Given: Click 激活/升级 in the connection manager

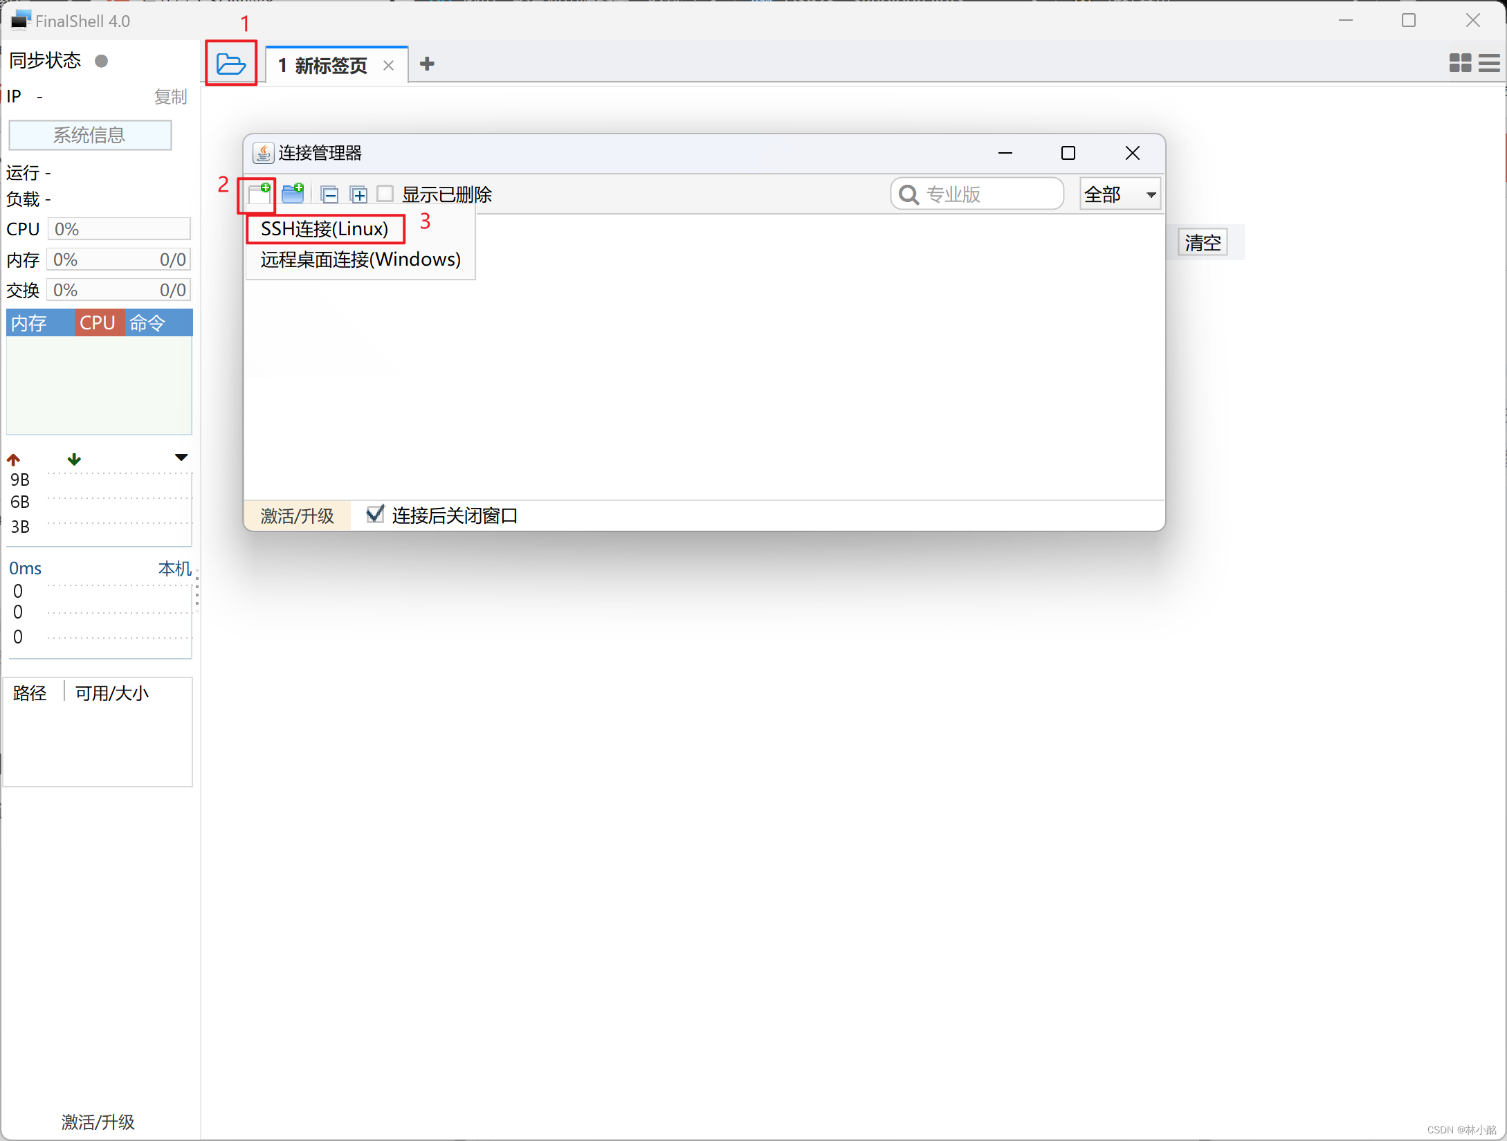Looking at the screenshot, I should click(x=298, y=515).
